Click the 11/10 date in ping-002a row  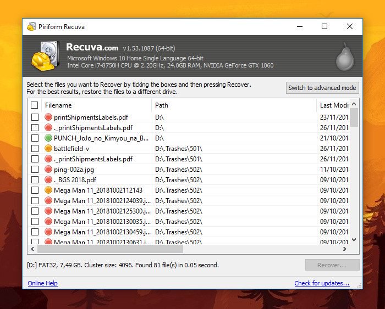click(x=334, y=170)
